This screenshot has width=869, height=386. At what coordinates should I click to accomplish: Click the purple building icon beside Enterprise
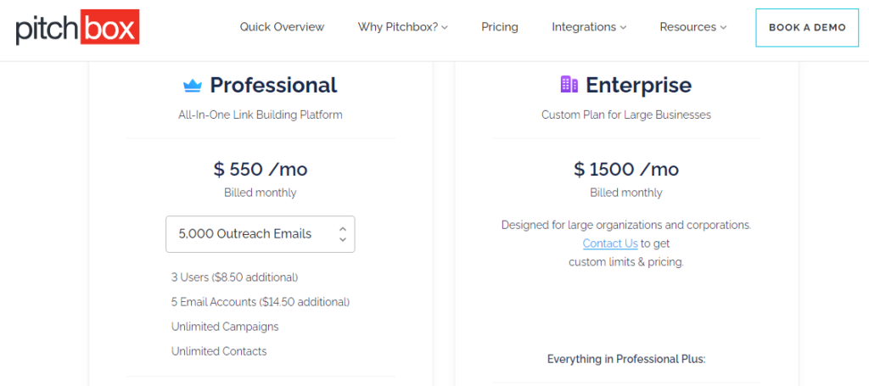point(569,84)
